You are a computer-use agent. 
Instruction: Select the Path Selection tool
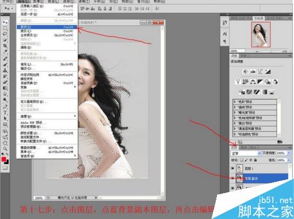(x=5, y=118)
